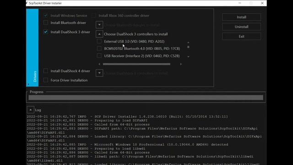
Task: Click log line 'Microsoft Windows 10 Professional' detected
Action: 127,145
